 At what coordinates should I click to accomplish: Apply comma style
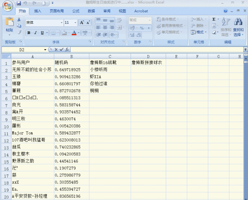(x=149, y=28)
